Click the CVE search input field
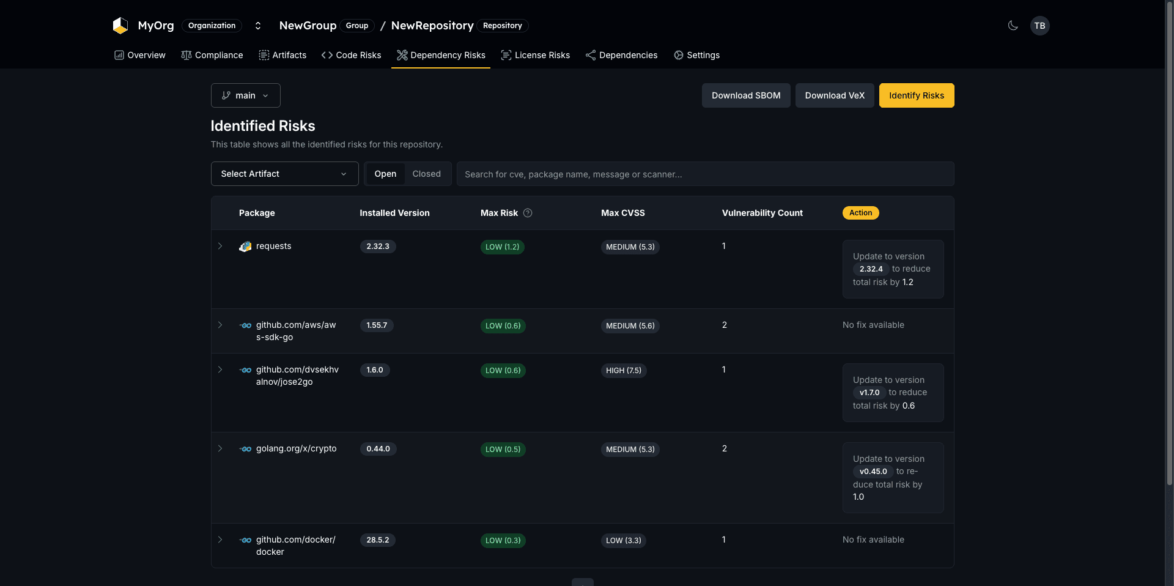 [706, 174]
